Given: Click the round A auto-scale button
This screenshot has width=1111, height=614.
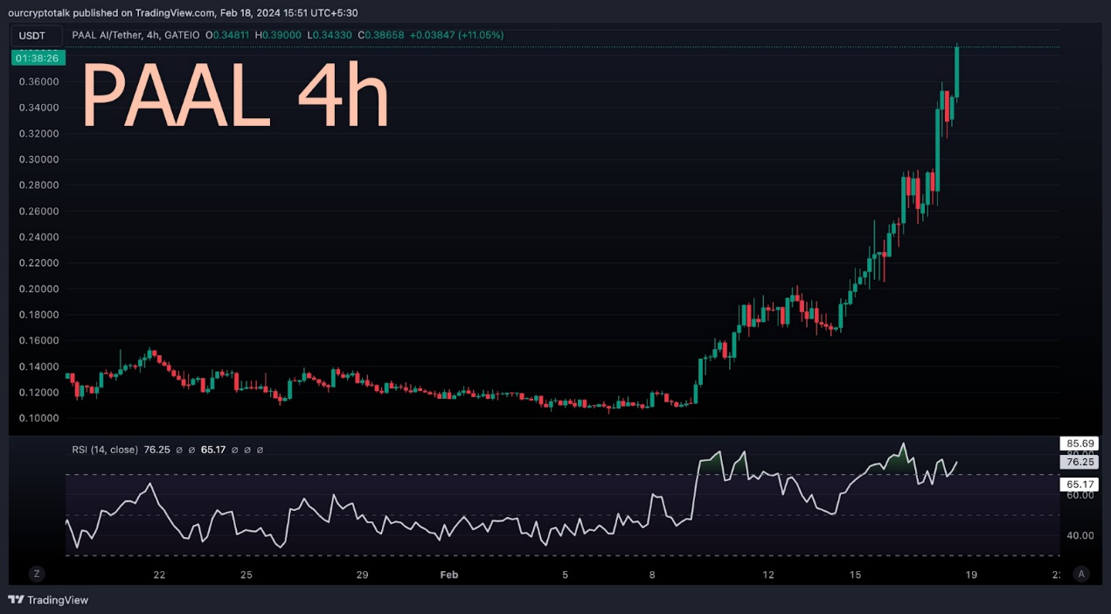Looking at the screenshot, I should coord(1081,574).
